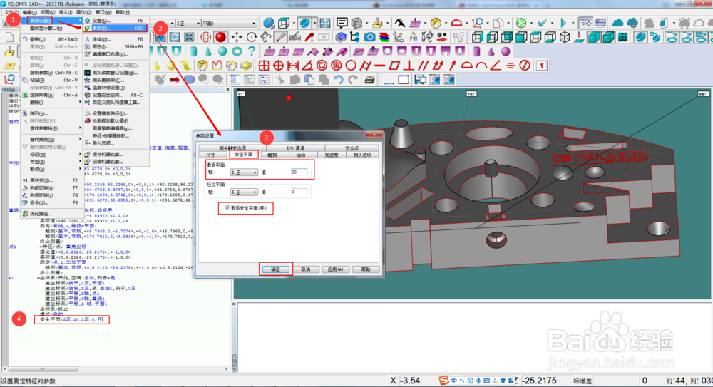
Task: Switch to the 安全平面 tab
Action: point(243,155)
